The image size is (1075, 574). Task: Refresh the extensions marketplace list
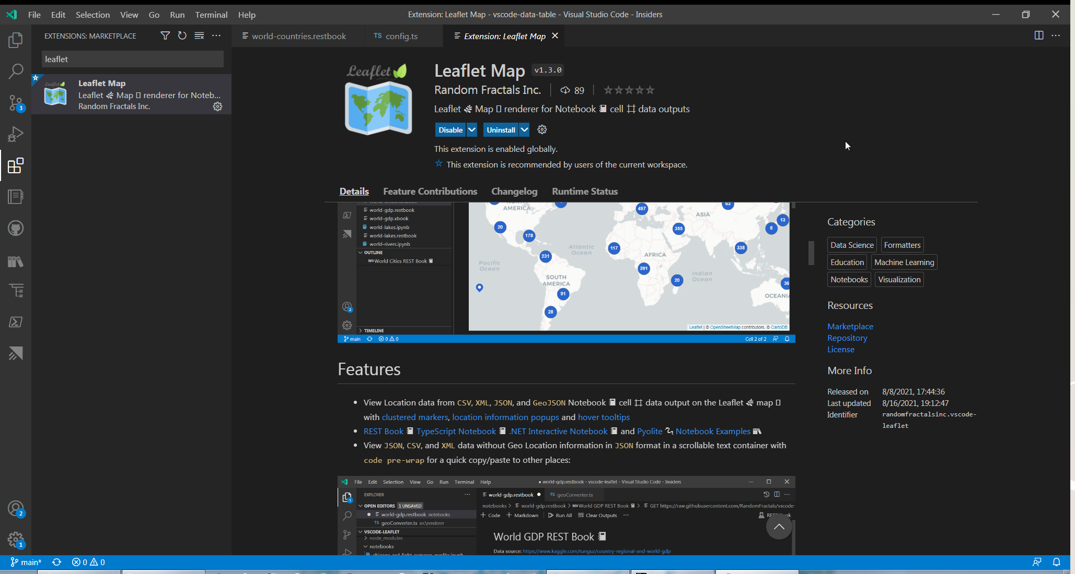click(x=182, y=35)
